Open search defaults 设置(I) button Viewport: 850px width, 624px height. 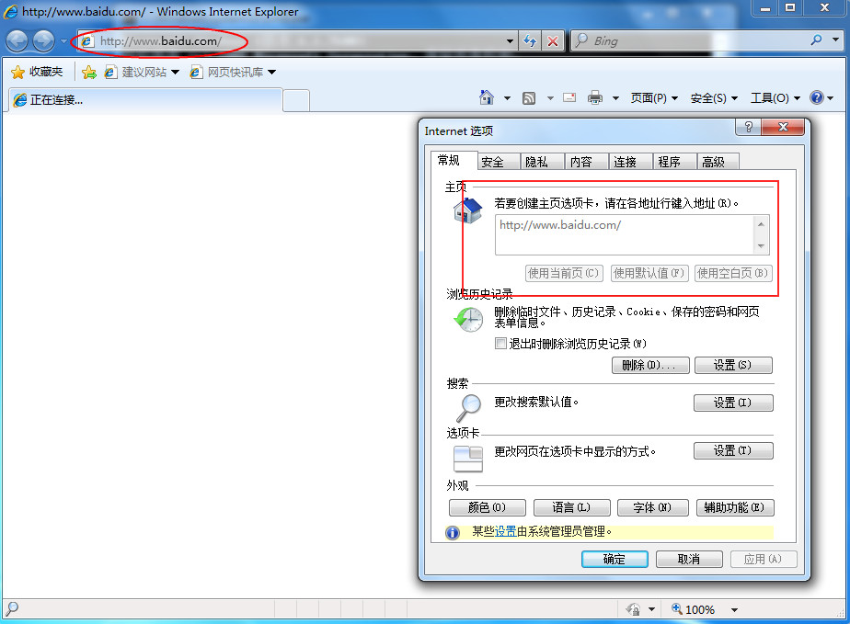point(733,403)
